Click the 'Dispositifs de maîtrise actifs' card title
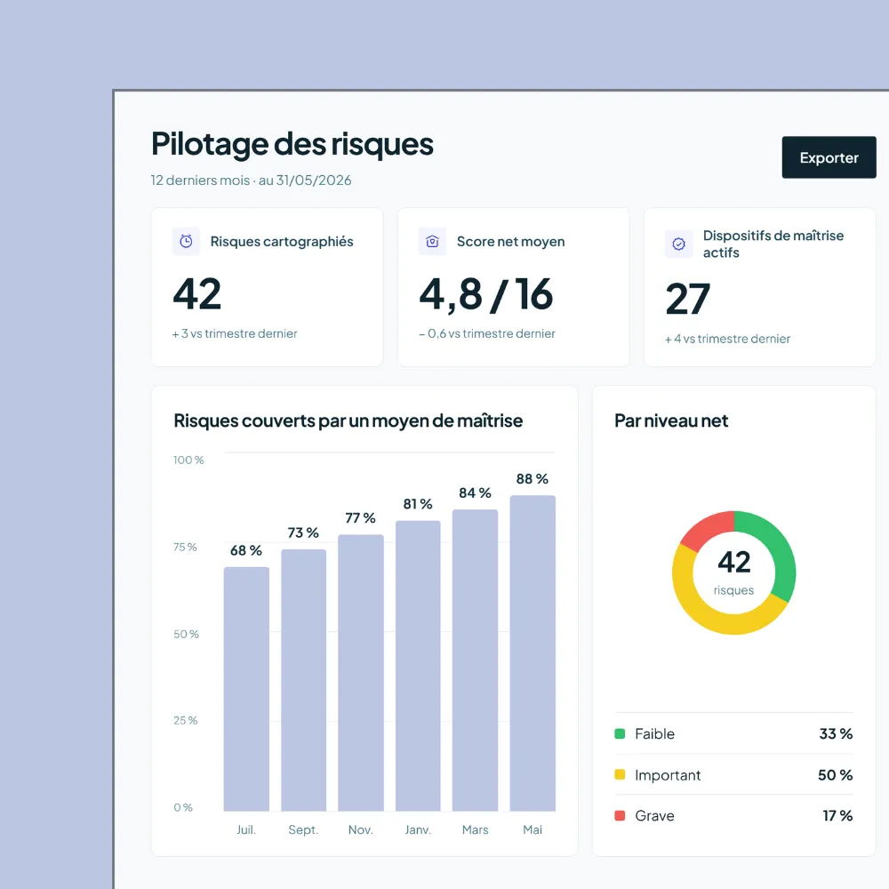Image resolution: width=889 pixels, height=889 pixels. (773, 244)
